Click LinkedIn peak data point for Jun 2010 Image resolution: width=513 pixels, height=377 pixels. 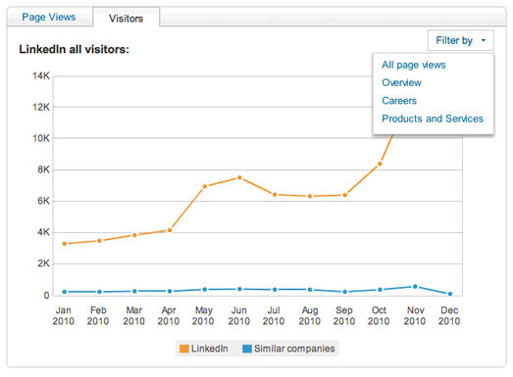click(239, 177)
